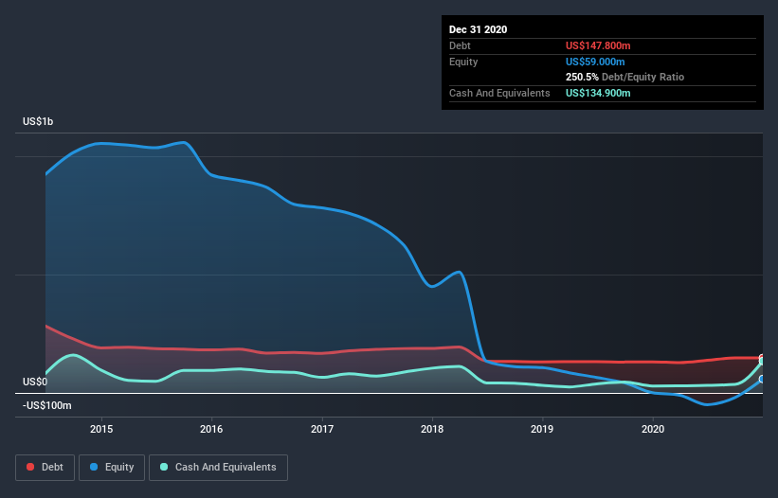Click the 2018 x-axis label

(x=432, y=429)
